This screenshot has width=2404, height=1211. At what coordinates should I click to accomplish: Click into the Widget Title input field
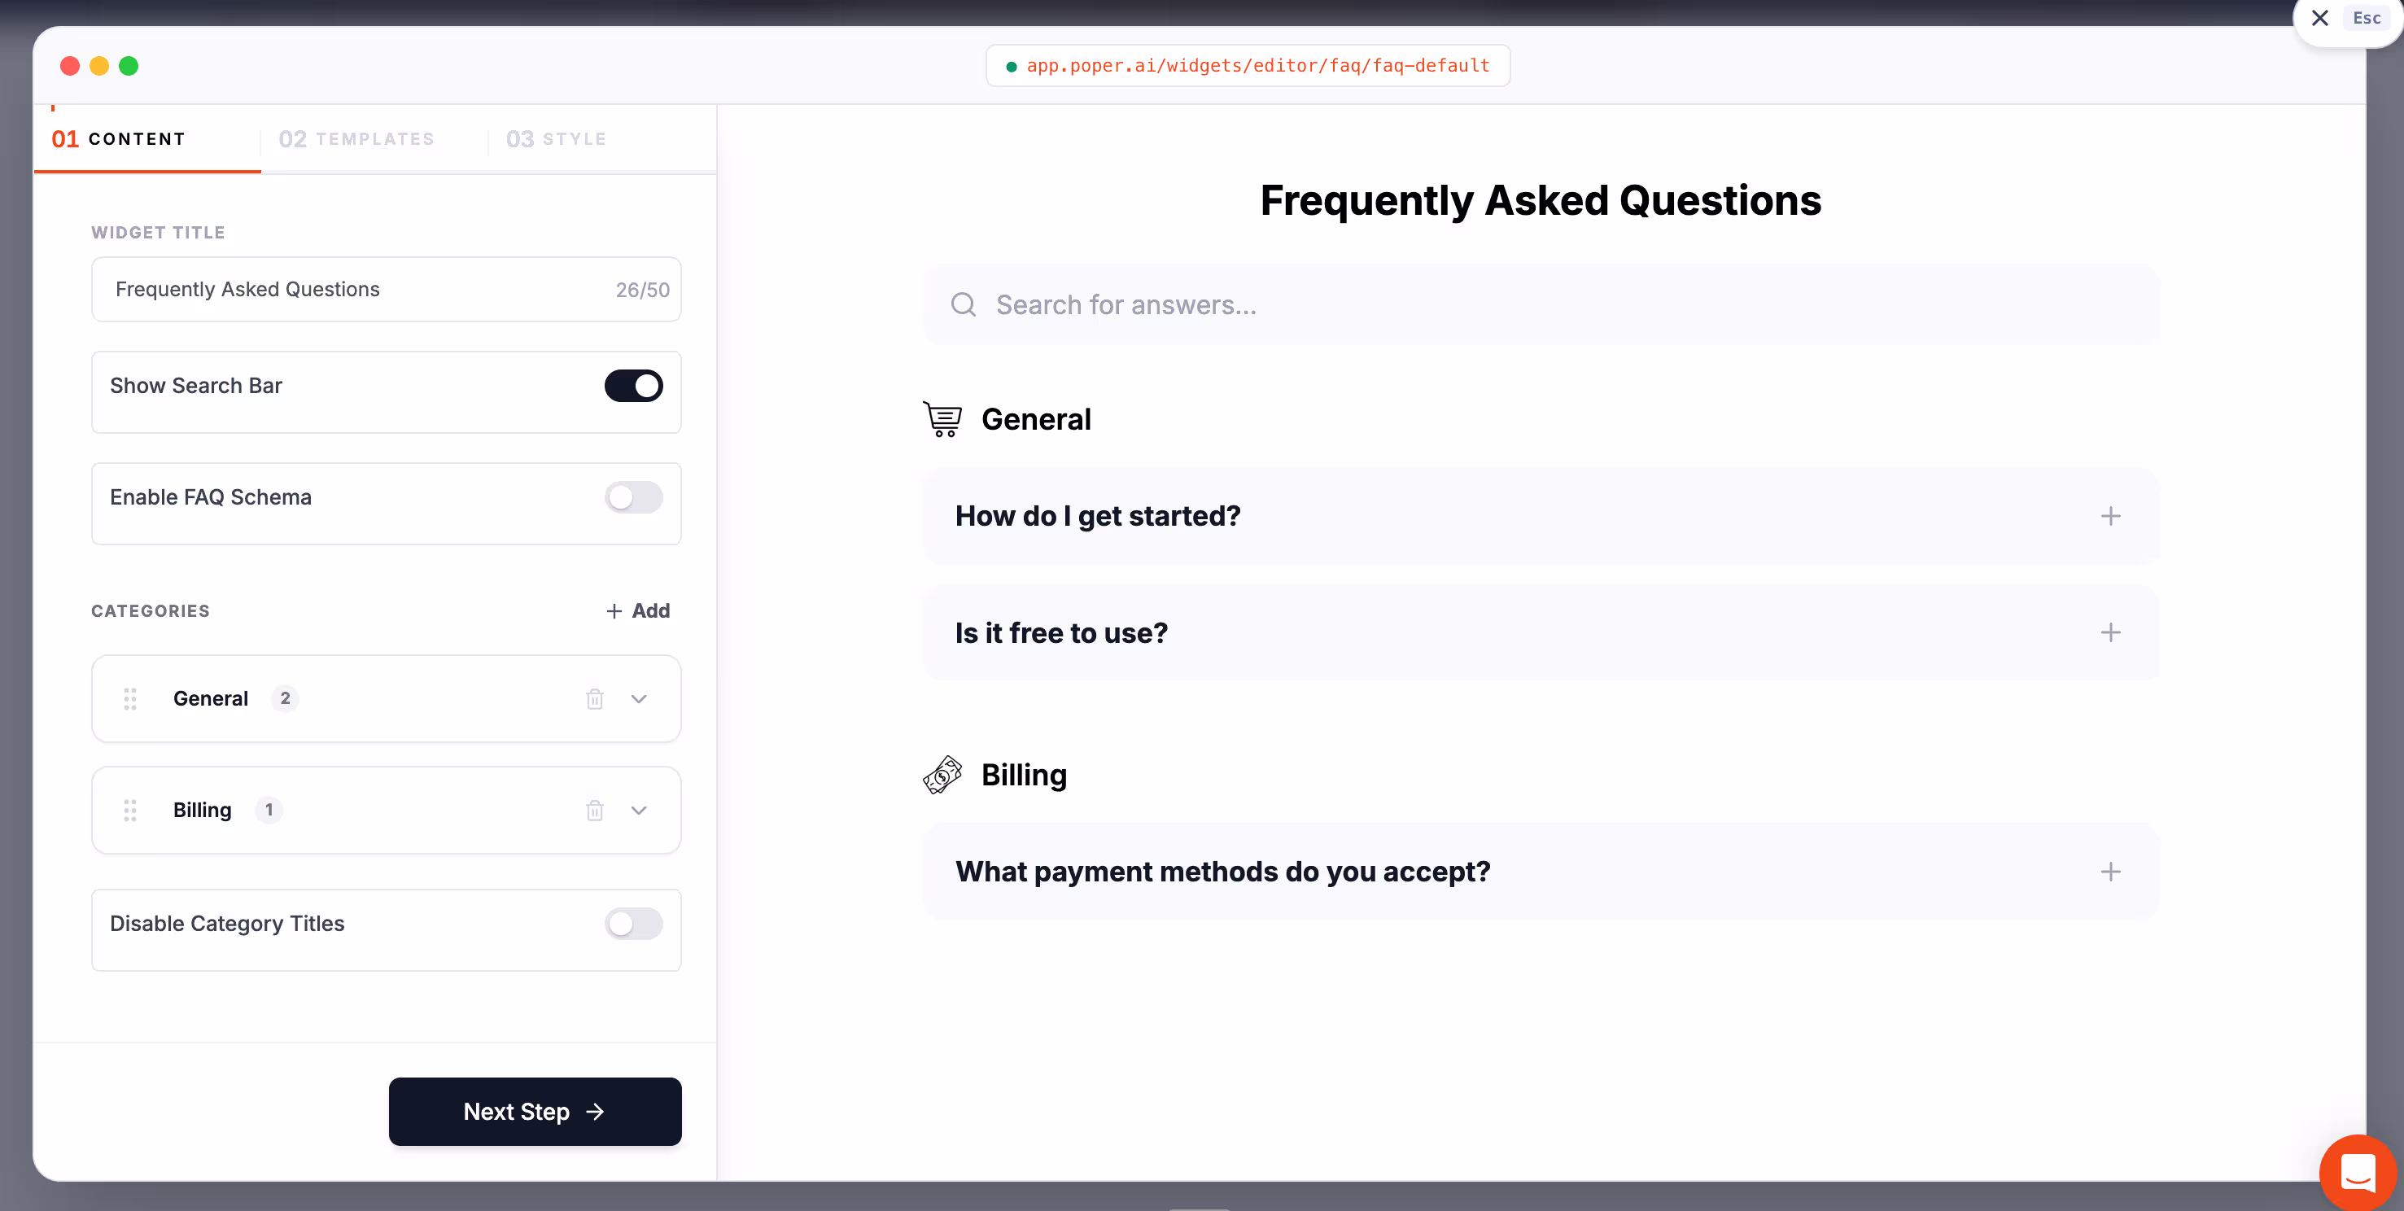[387, 289]
